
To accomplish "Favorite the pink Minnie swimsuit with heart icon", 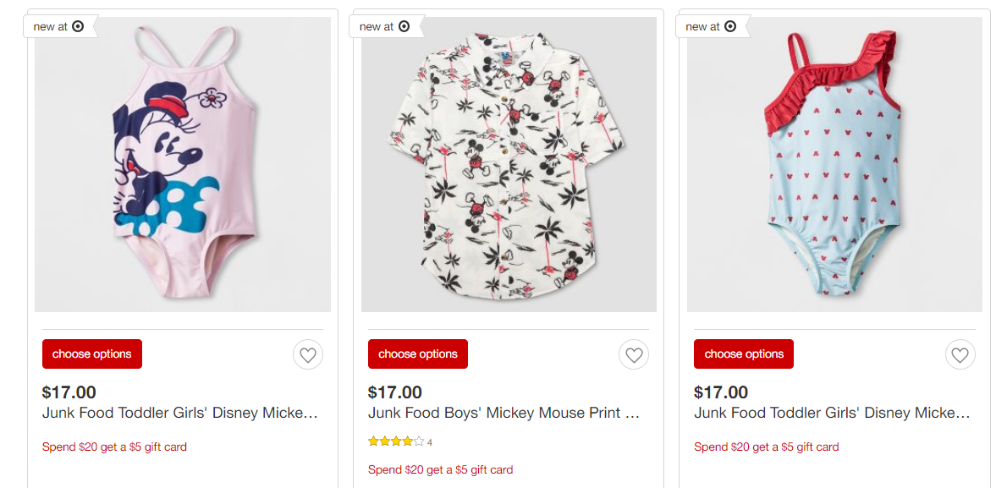I will coord(308,354).
